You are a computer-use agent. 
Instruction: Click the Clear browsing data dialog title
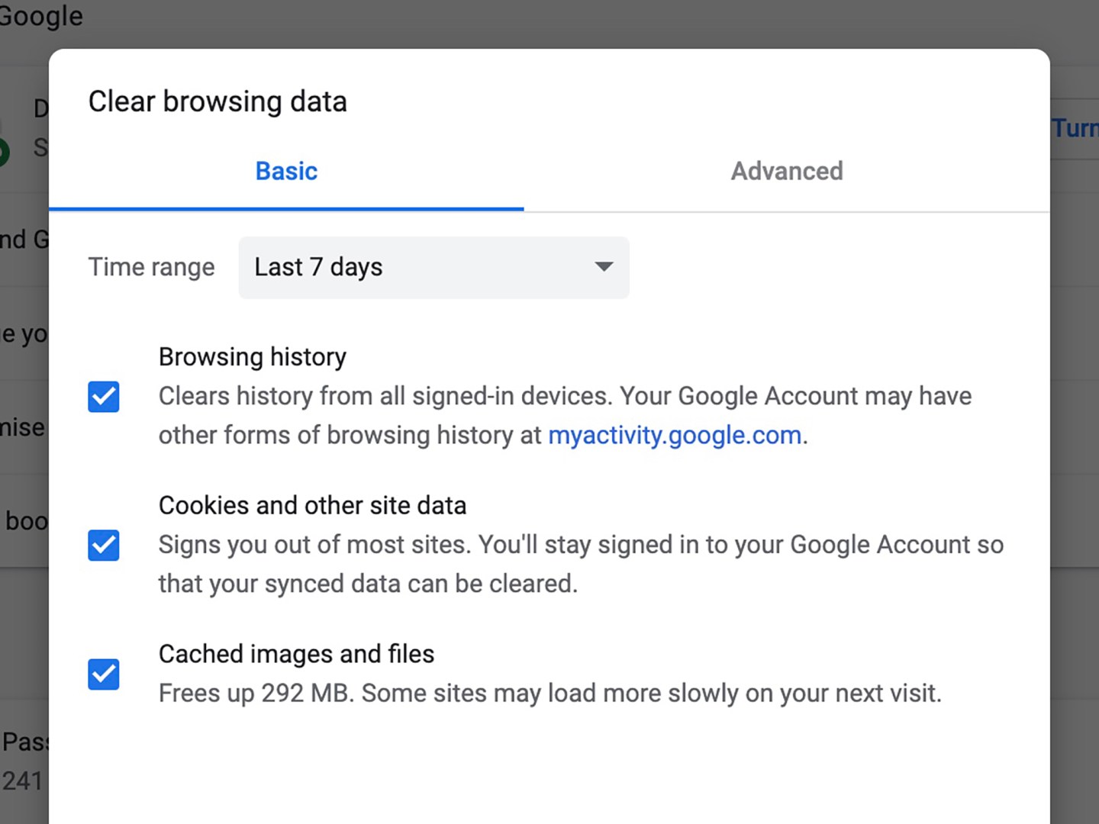tap(218, 101)
